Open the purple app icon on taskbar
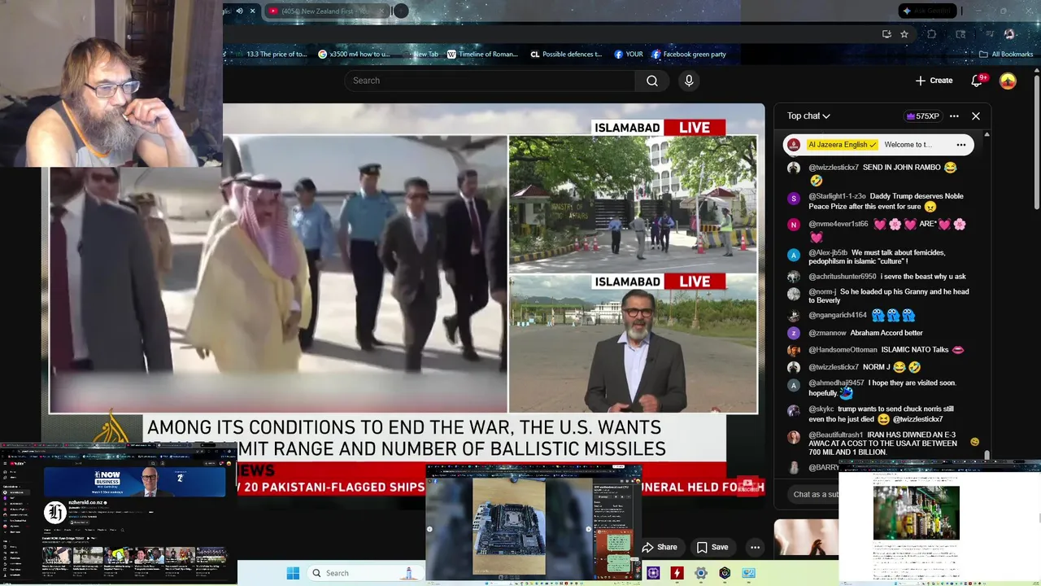1041x586 pixels. (653, 573)
